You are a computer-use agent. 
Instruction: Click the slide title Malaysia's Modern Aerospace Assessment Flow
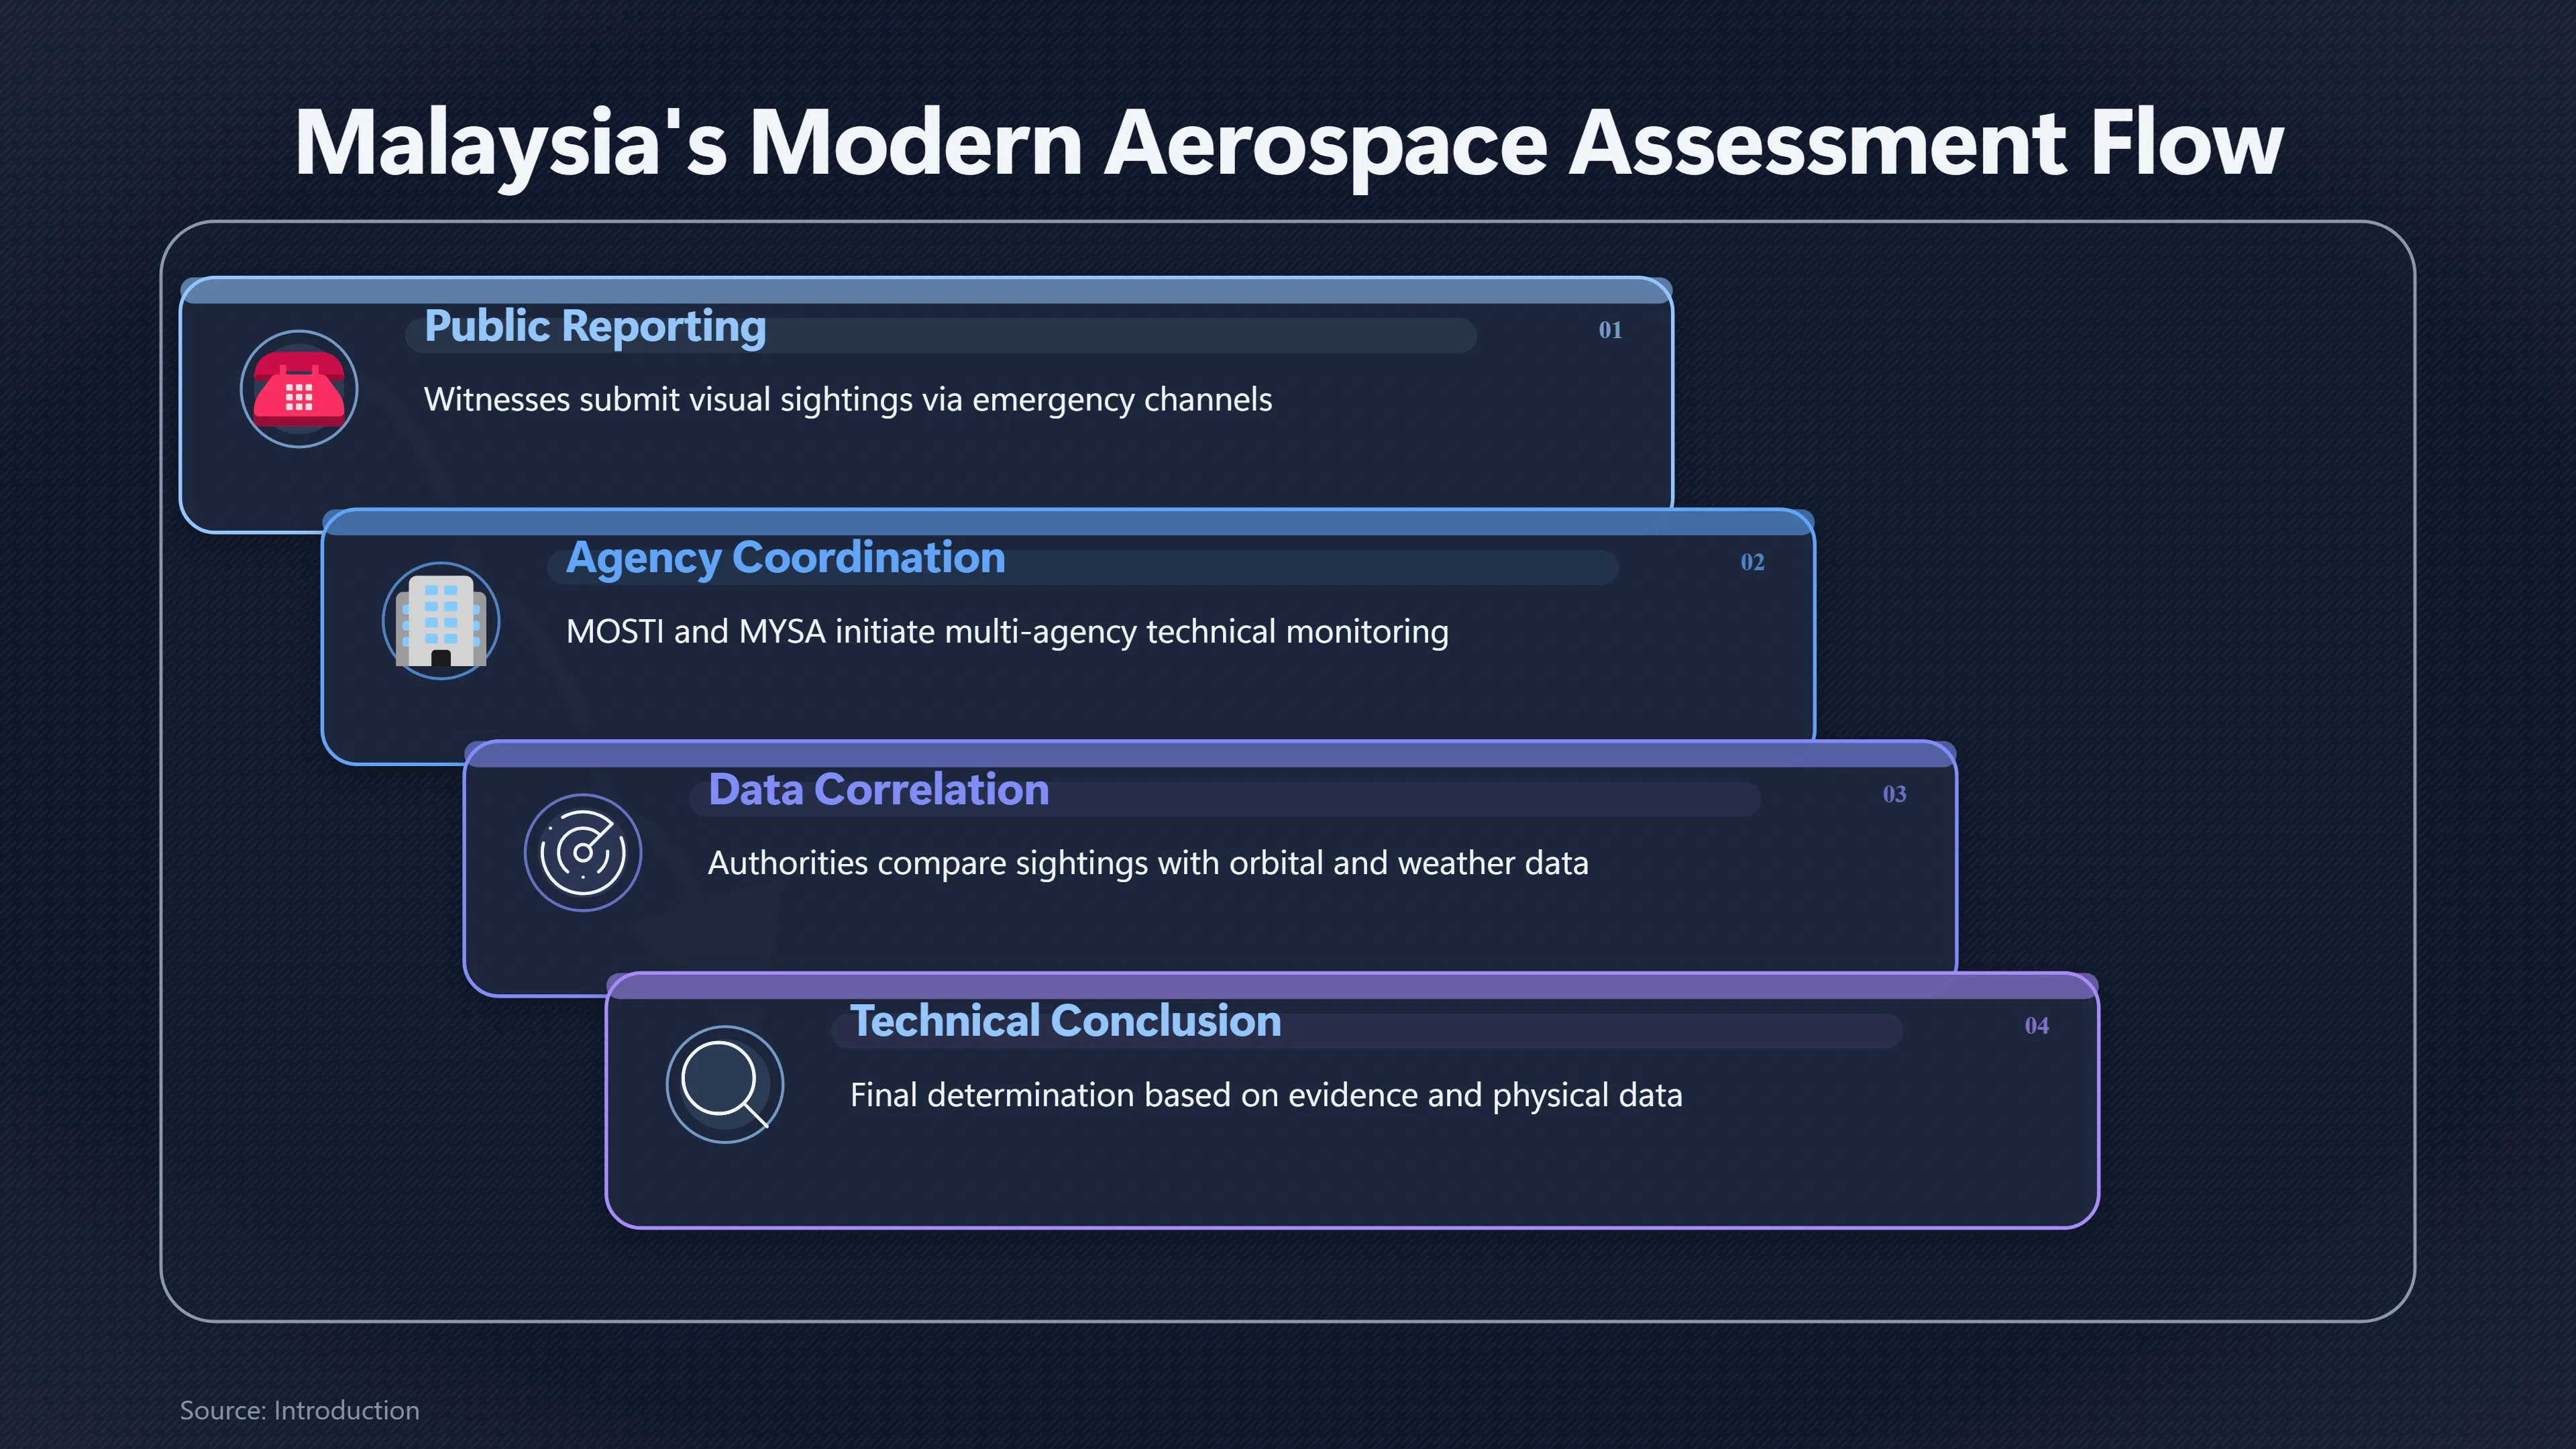(x=1288, y=144)
